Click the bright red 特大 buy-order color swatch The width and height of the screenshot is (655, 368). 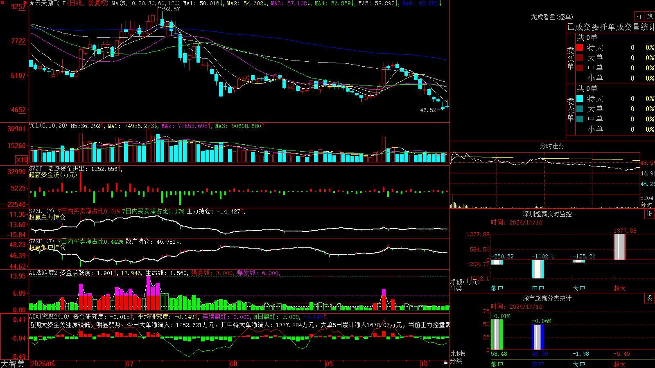tap(580, 47)
